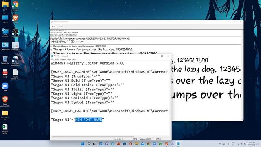The height and width of the screenshot is (147, 261).
Task: Click the font viewer vertical scrollbar
Action: click(x=242, y=75)
